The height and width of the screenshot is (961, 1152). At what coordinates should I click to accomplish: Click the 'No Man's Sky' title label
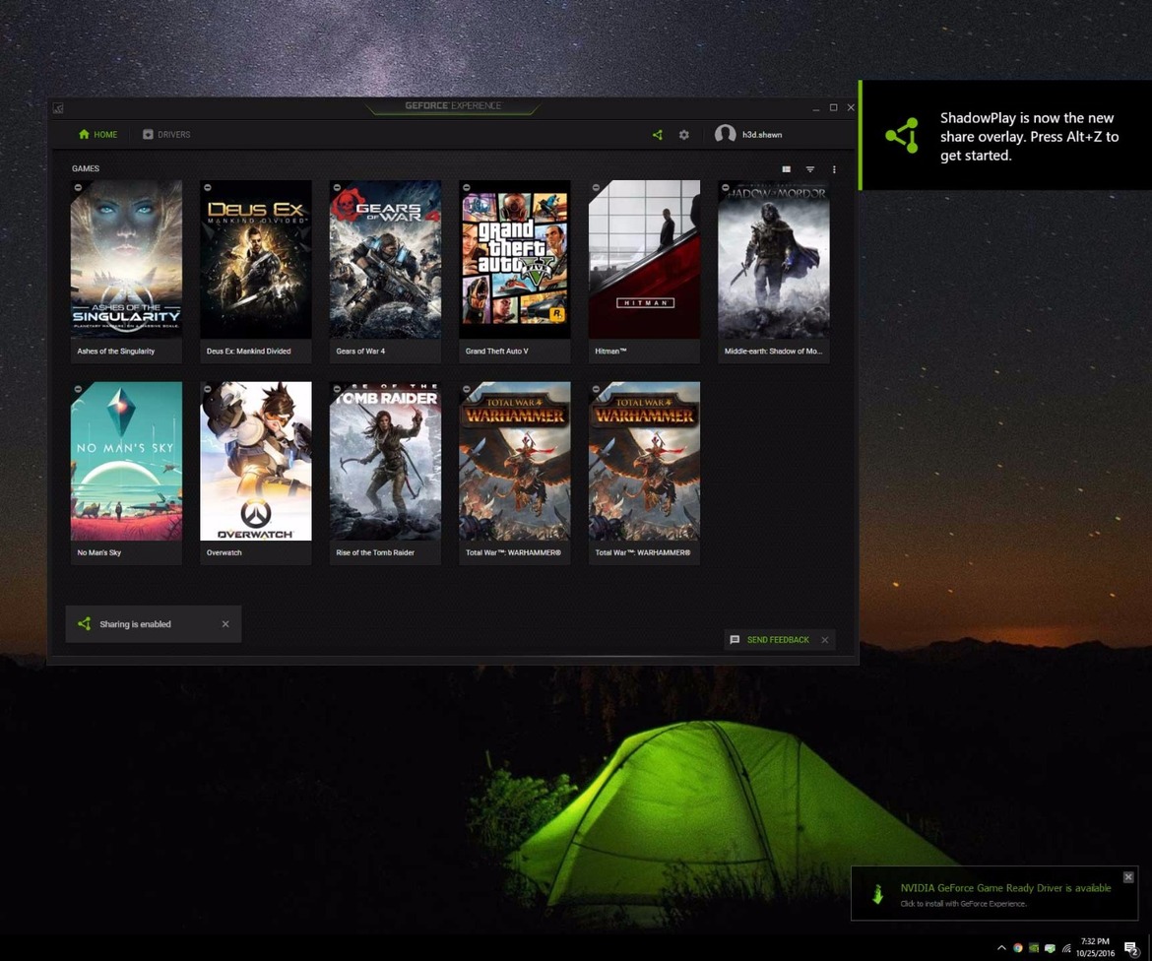[99, 552]
